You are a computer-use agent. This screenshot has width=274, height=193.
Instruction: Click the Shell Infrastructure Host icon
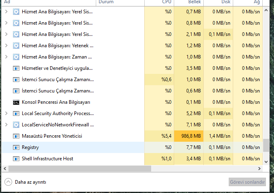[x=16, y=159]
